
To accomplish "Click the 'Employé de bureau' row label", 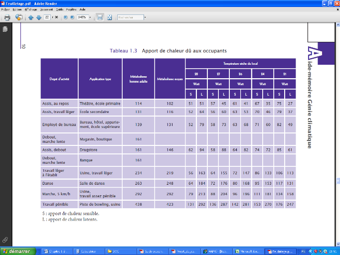I will (x=59, y=125).
